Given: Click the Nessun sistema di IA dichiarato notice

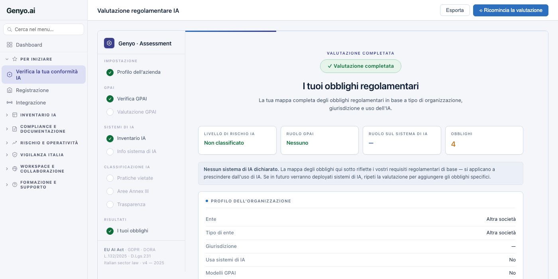Looking at the screenshot, I should [361, 173].
